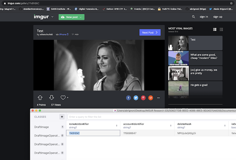Click the 'newest first' sort label

click(173, 32)
